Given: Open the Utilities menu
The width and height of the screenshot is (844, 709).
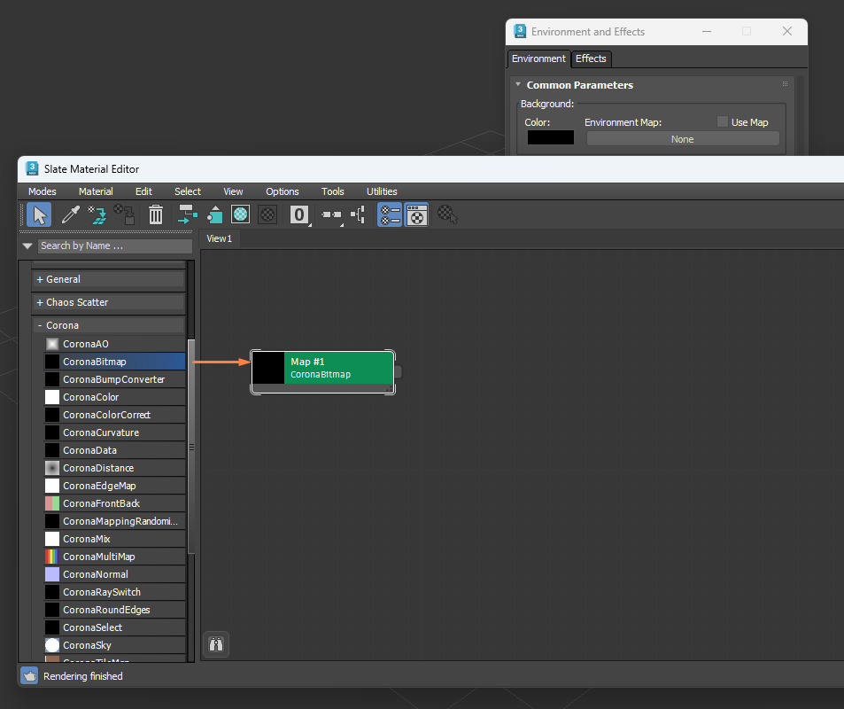Looking at the screenshot, I should click(x=382, y=191).
